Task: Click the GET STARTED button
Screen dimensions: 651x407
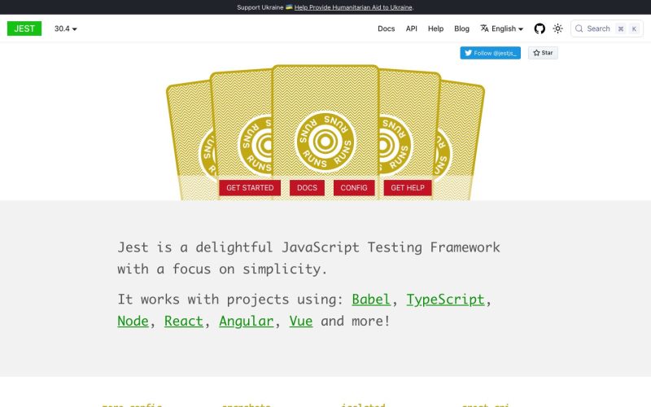Action: (x=250, y=188)
